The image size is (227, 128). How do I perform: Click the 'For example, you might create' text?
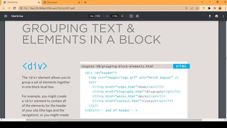point(44,96)
